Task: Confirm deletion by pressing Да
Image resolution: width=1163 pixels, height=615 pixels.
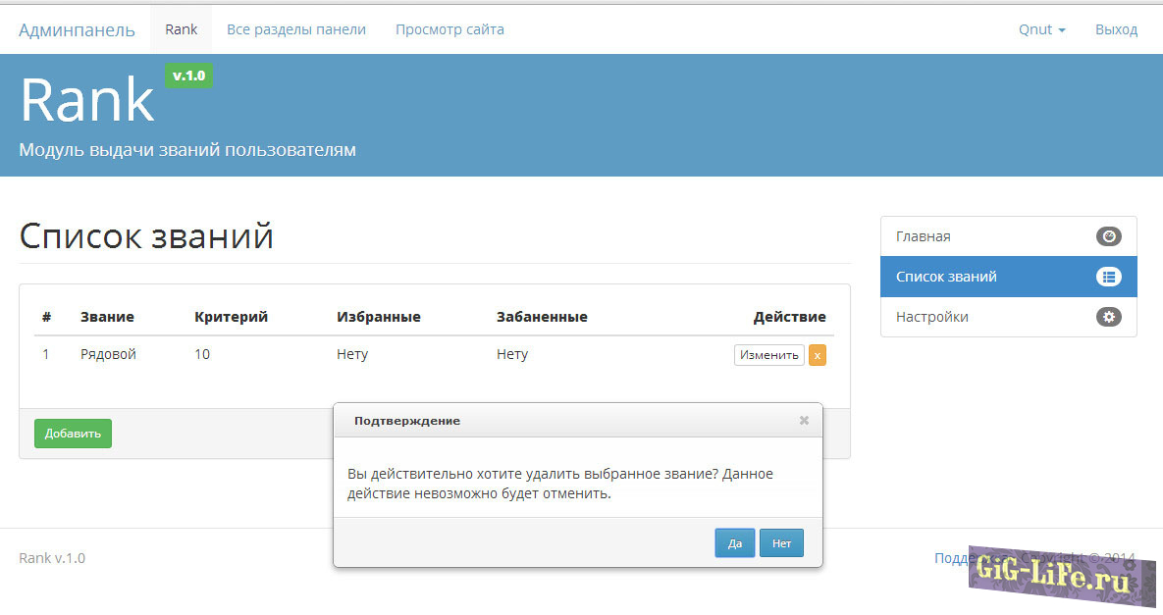Action: (x=734, y=542)
